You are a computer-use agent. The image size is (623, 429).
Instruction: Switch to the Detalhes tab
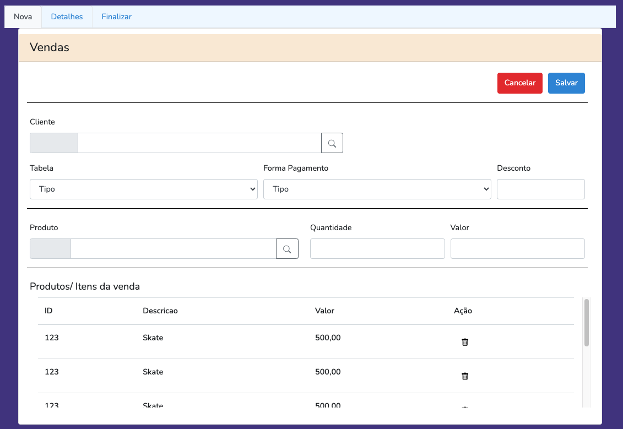coord(67,17)
